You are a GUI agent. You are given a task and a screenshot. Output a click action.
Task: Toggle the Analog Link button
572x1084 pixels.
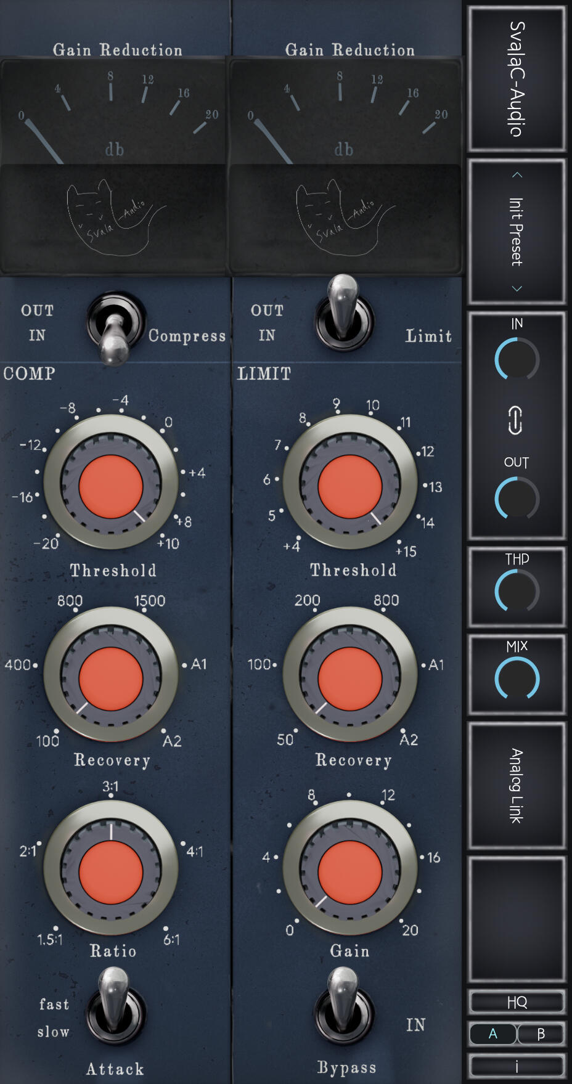pyautogui.click(x=517, y=786)
